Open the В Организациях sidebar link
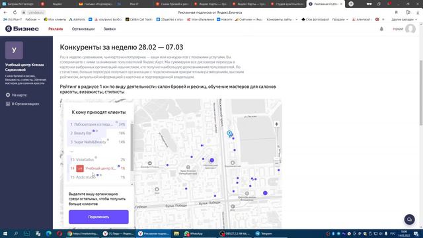This screenshot has height=238, width=423. [x=22, y=104]
